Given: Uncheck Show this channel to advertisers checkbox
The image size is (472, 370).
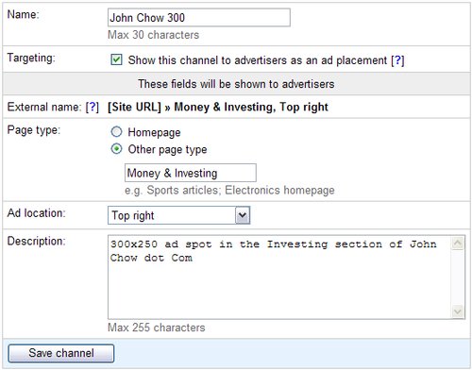Looking at the screenshot, I should pyautogui.click(x=116, y=59).
